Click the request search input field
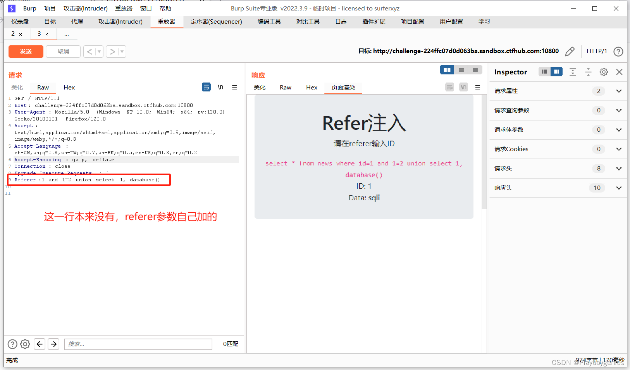This screenshot has width=630, height=370. click(138, 344)
